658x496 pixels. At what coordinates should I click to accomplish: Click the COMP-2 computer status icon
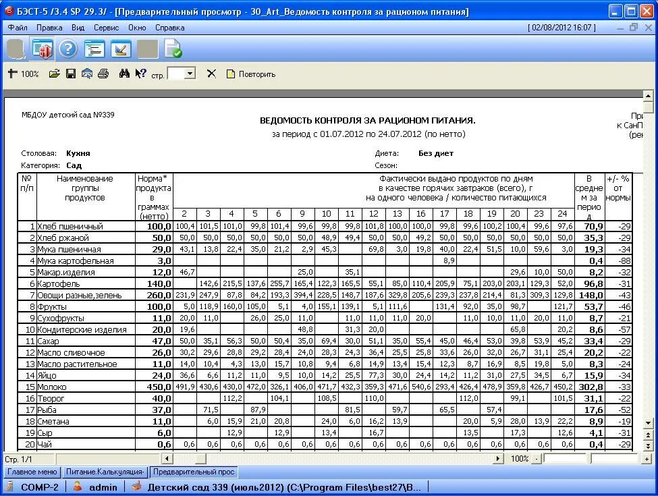click(x=10, y=487)
